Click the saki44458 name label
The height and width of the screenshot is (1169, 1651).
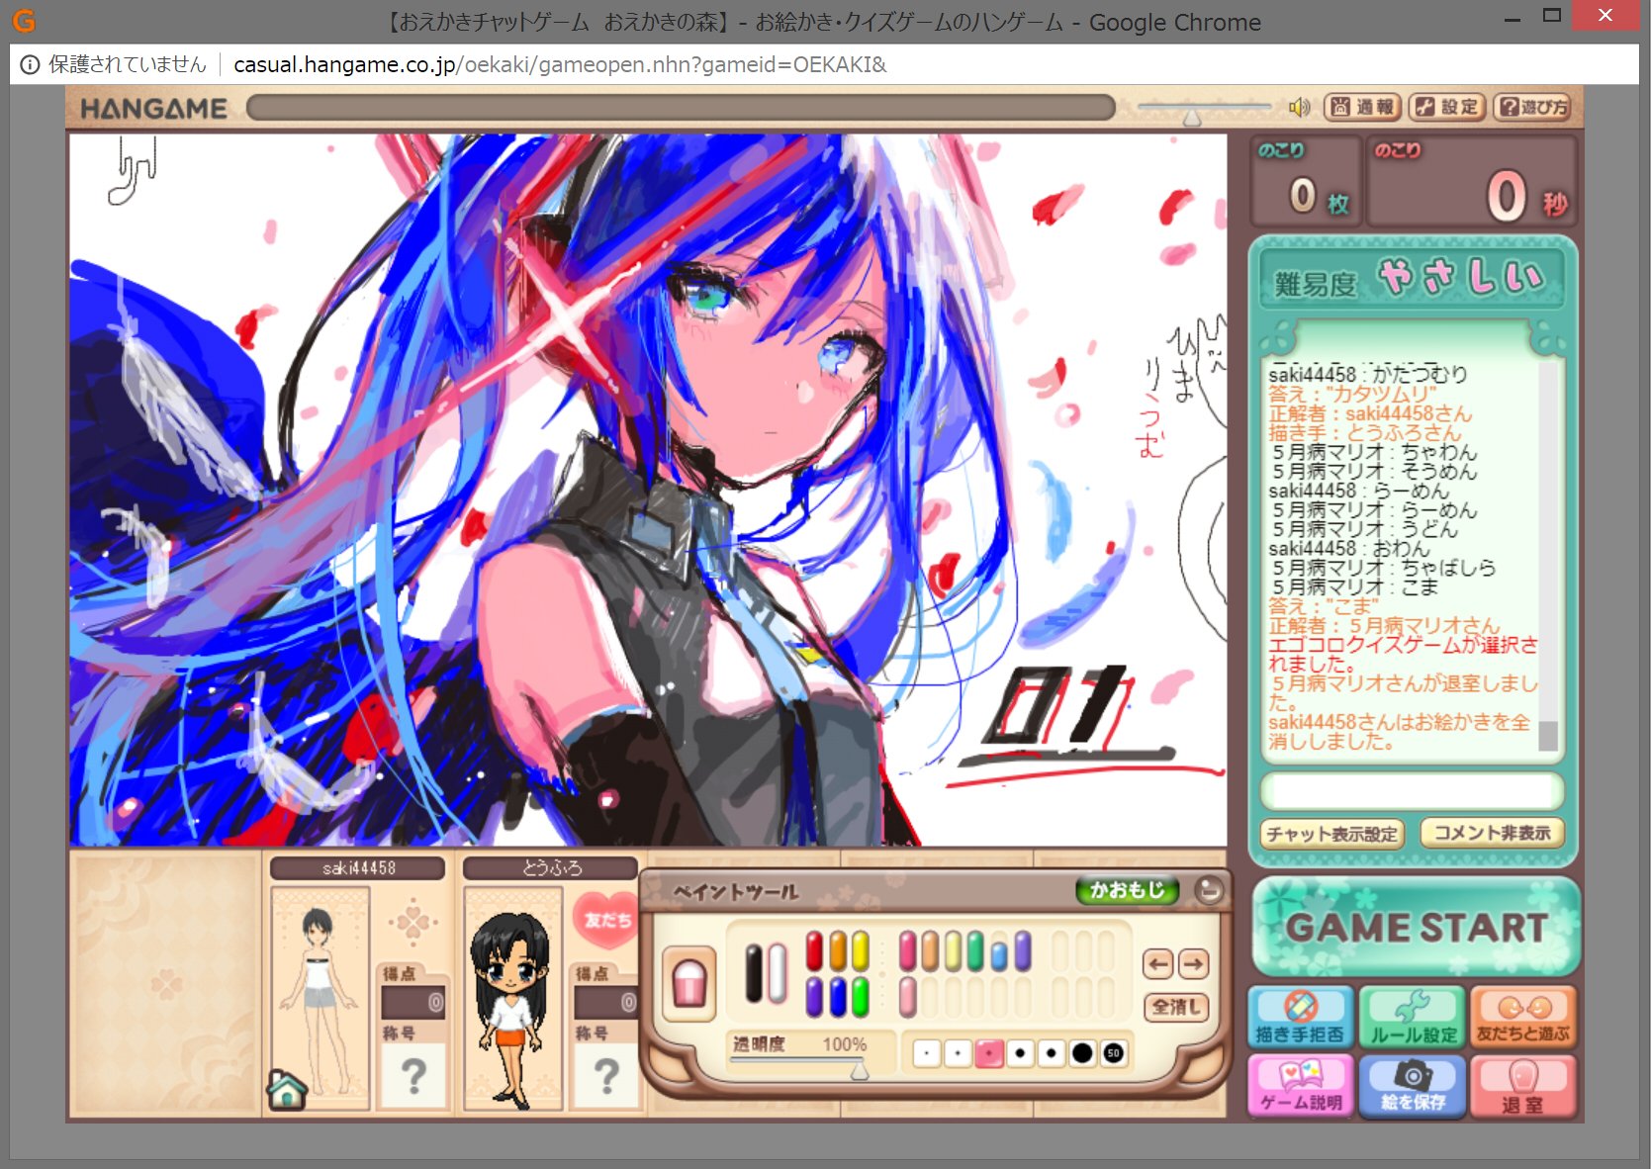pos(358,867)
